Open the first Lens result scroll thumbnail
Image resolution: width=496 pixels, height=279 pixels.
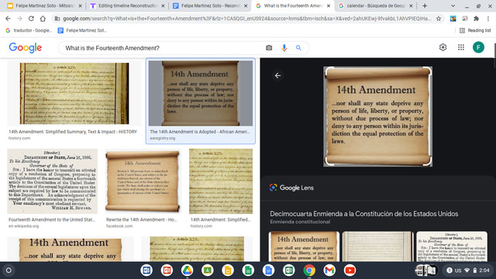(x=304, y=246)
